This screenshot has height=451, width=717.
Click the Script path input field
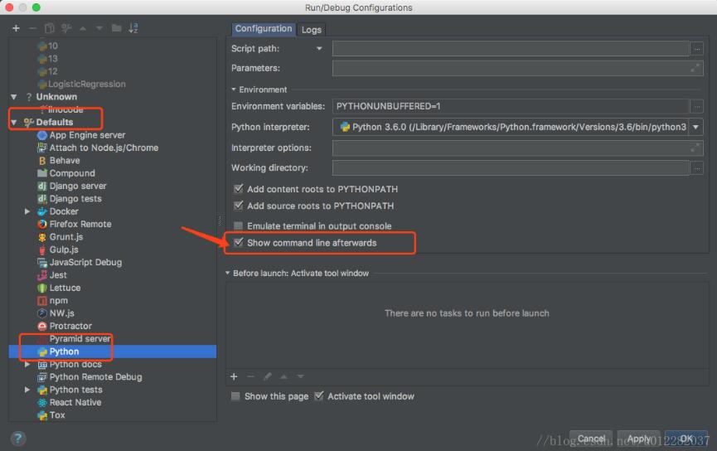[x=511, y=48]
